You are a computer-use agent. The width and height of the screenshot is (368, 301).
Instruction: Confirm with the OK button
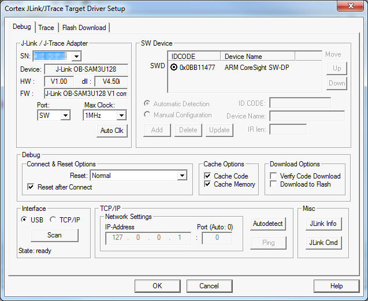point(158,286)
